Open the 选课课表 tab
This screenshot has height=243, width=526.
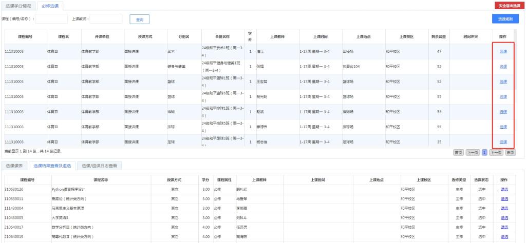14,166
